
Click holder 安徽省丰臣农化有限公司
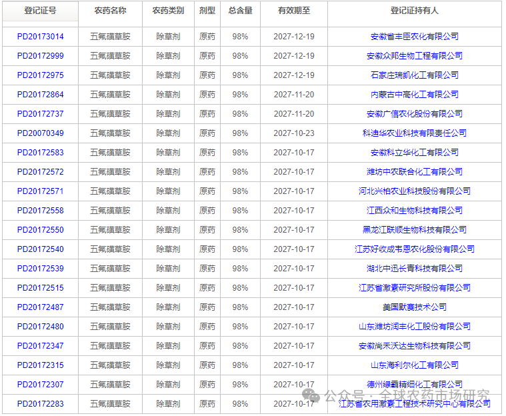coord(415,37)
